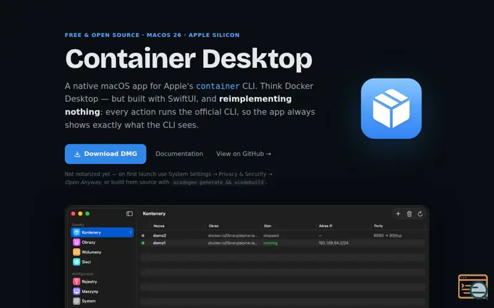Sort by the Stan column header
The height and width of the screenshot is (308, 494).
(x=267, y=226)
